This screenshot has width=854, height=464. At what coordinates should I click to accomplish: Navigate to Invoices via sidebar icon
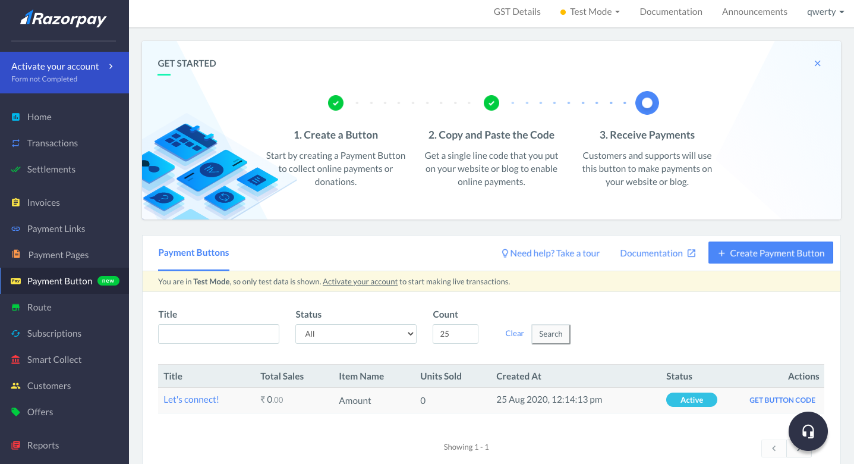coord(43,202)
